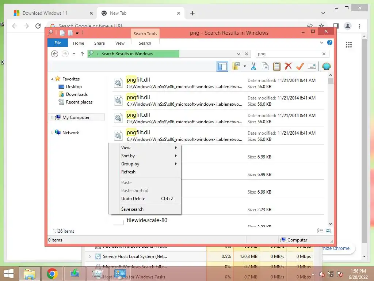Image resolution: width=374 pixels, height=281 pixels.
Task: Open the Google apps grid icon
Action: pos(348,44)
